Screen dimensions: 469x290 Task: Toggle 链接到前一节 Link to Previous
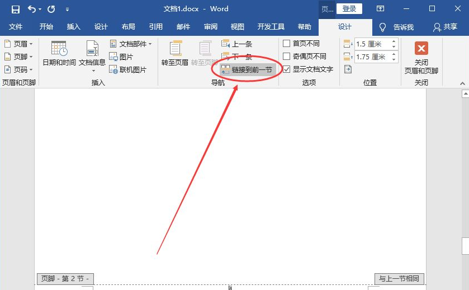[248, 69]
